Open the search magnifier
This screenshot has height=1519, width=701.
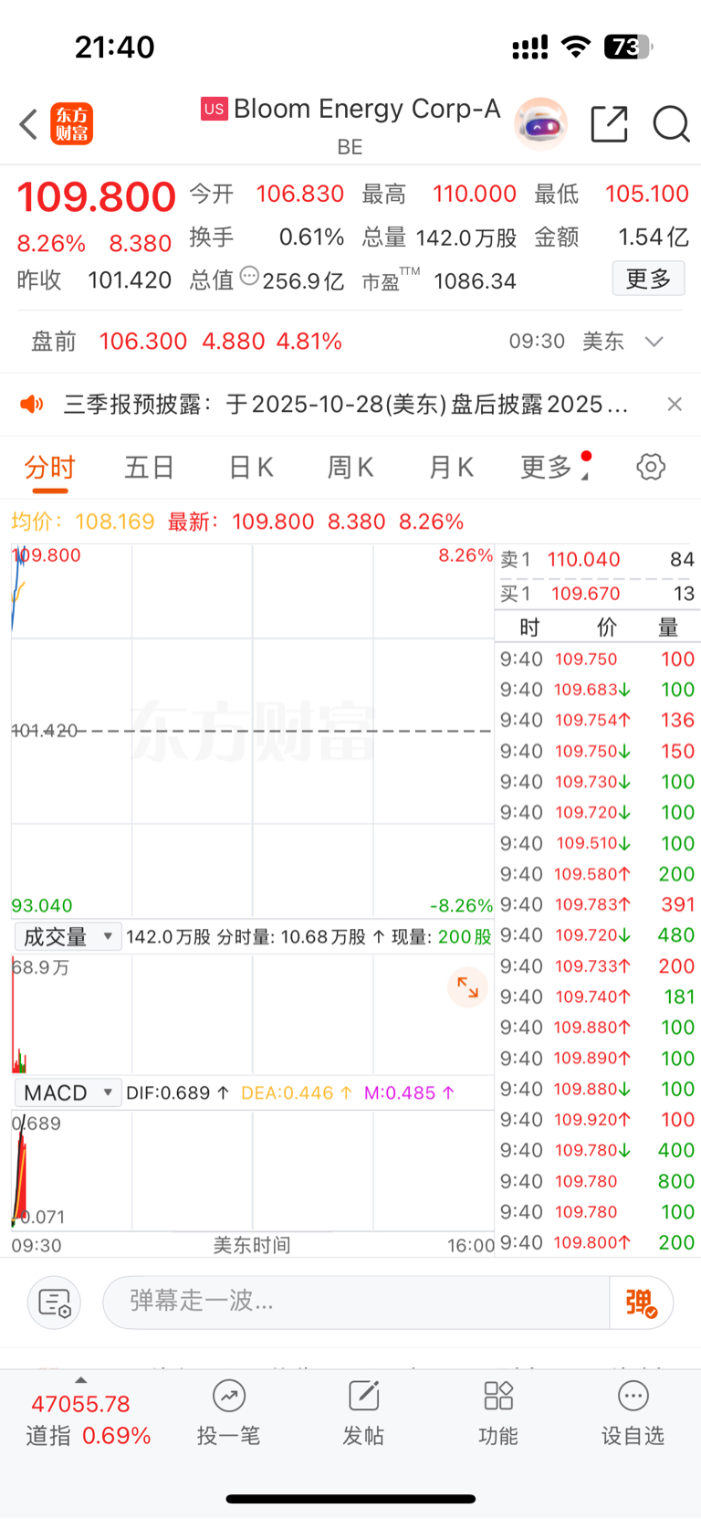point(671,124)
